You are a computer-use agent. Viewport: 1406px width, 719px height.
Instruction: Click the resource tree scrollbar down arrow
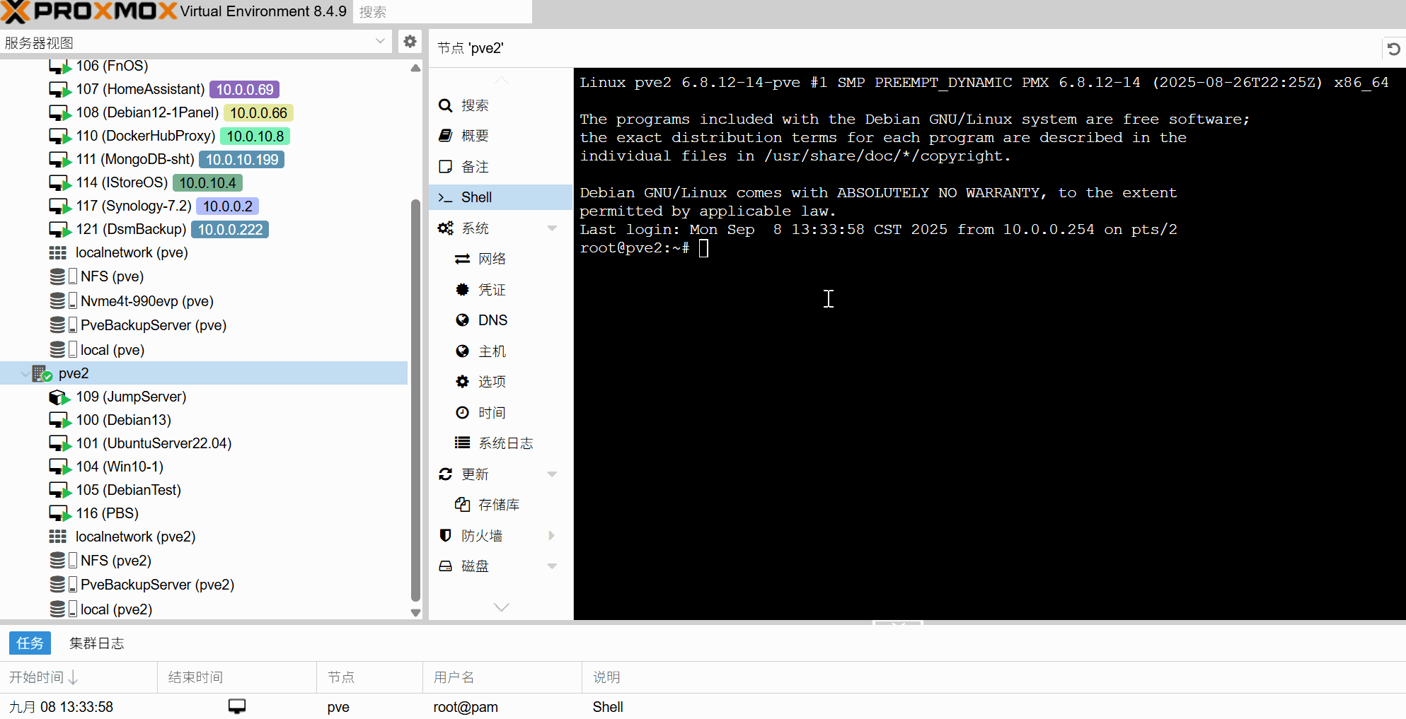point(415,613)
